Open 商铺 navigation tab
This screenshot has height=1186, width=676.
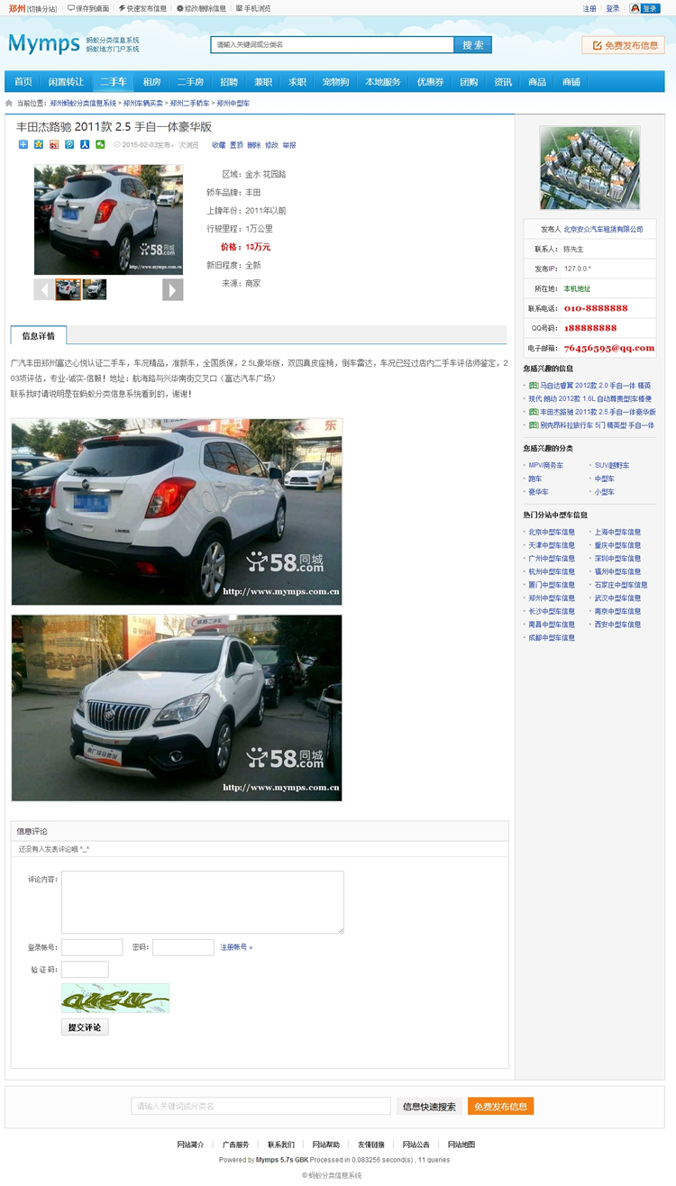(x=571, y=82)
